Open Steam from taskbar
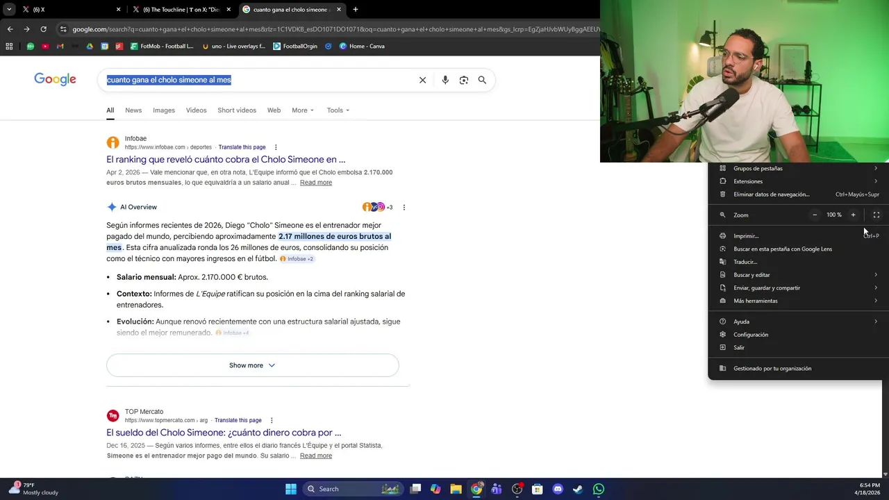Screen dimensions: 889x500 [578, 489]
